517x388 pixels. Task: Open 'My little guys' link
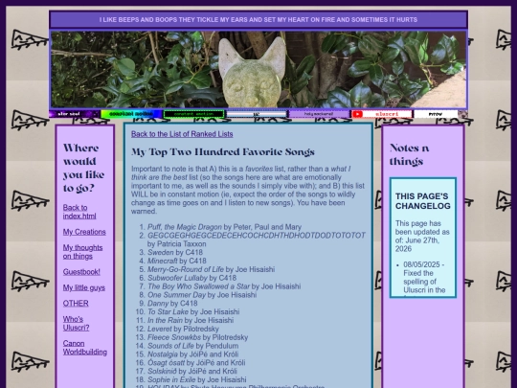(x=84, y=287)
